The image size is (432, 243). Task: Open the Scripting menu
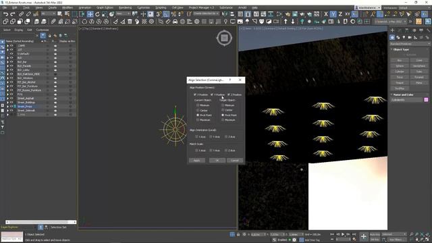[x=161, y=7]
